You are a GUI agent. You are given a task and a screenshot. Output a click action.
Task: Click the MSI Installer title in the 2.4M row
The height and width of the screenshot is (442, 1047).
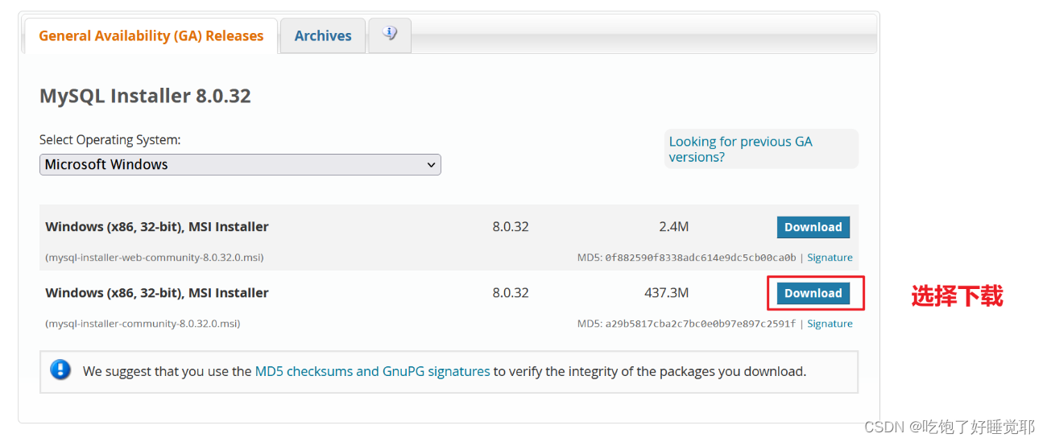coord(157,227)
